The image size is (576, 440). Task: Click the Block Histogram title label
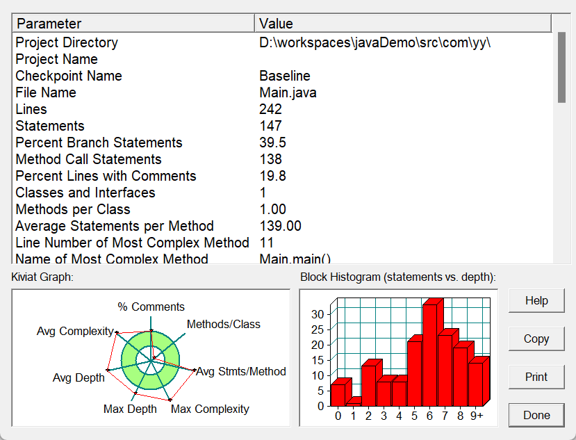[398, 277]
